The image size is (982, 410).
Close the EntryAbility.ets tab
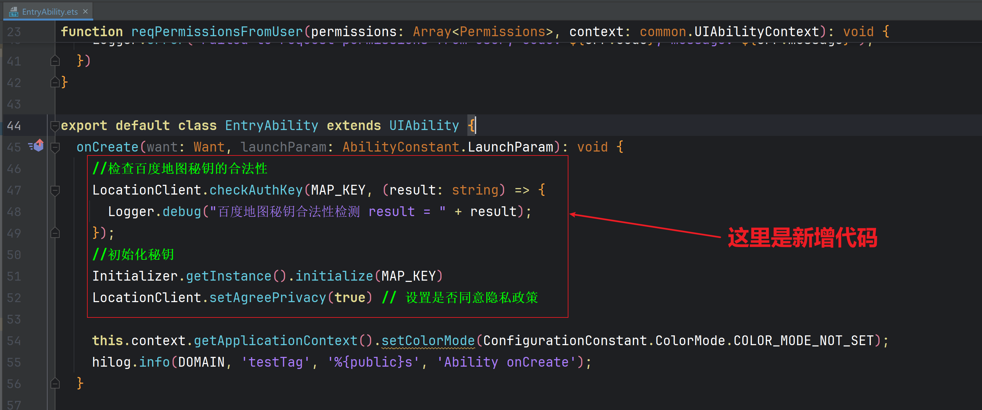[85, 11]
